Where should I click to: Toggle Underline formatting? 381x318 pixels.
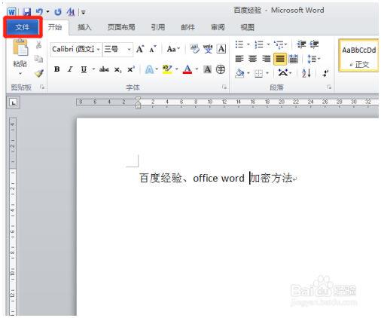point(84,69)
